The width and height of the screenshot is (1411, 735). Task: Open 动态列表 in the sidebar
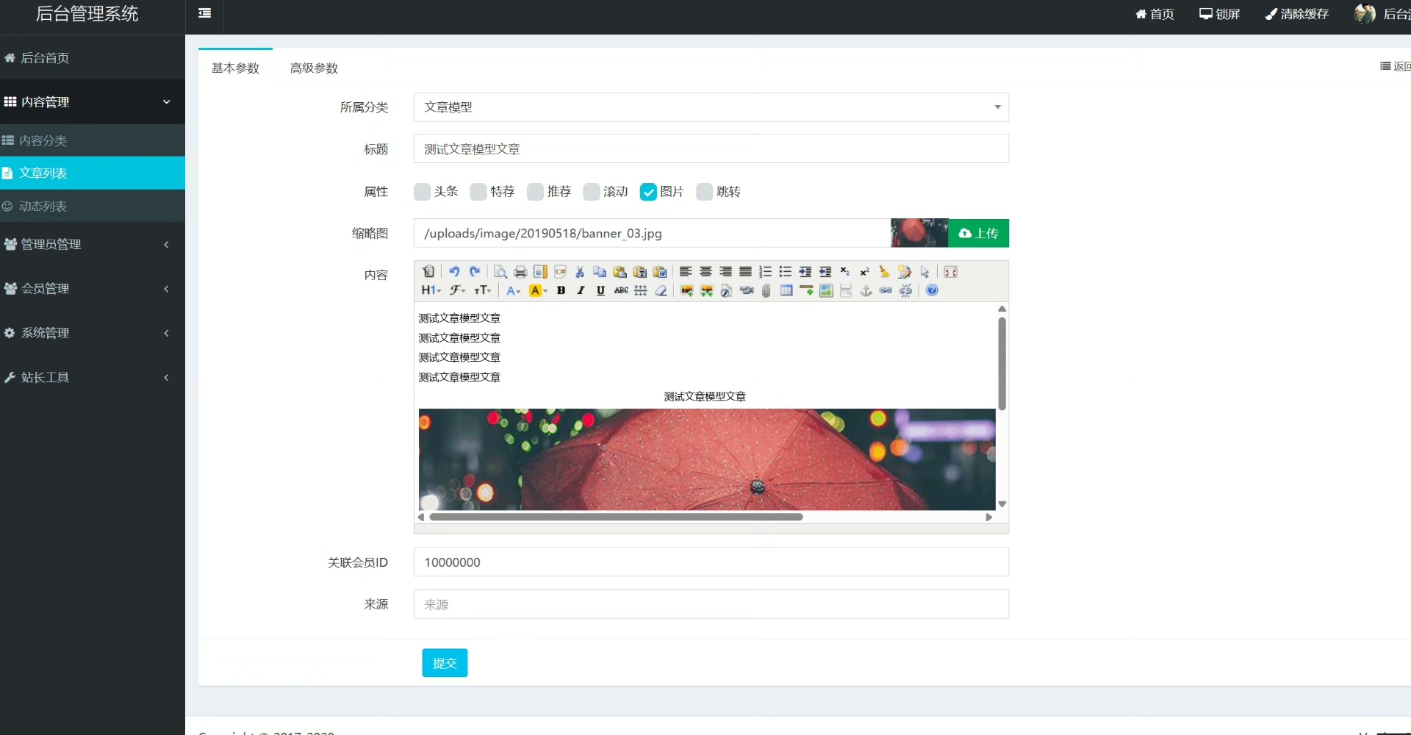coord(93,206)
